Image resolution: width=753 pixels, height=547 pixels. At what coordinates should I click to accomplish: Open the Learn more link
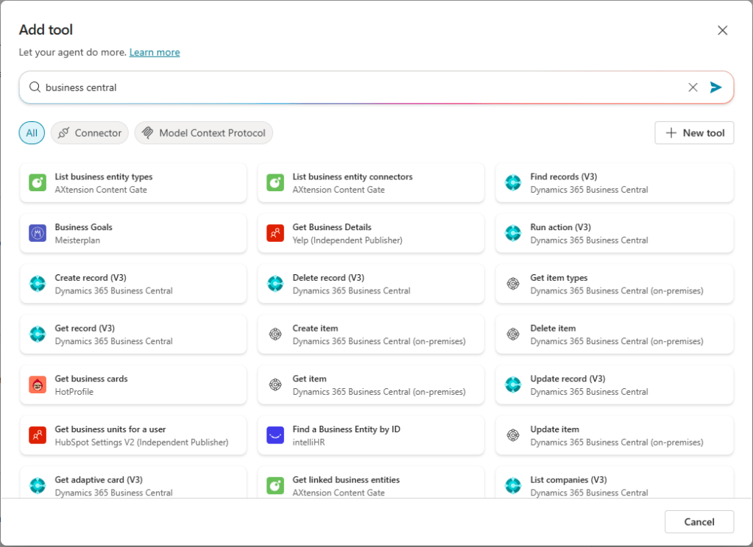(x=155, y=52)
